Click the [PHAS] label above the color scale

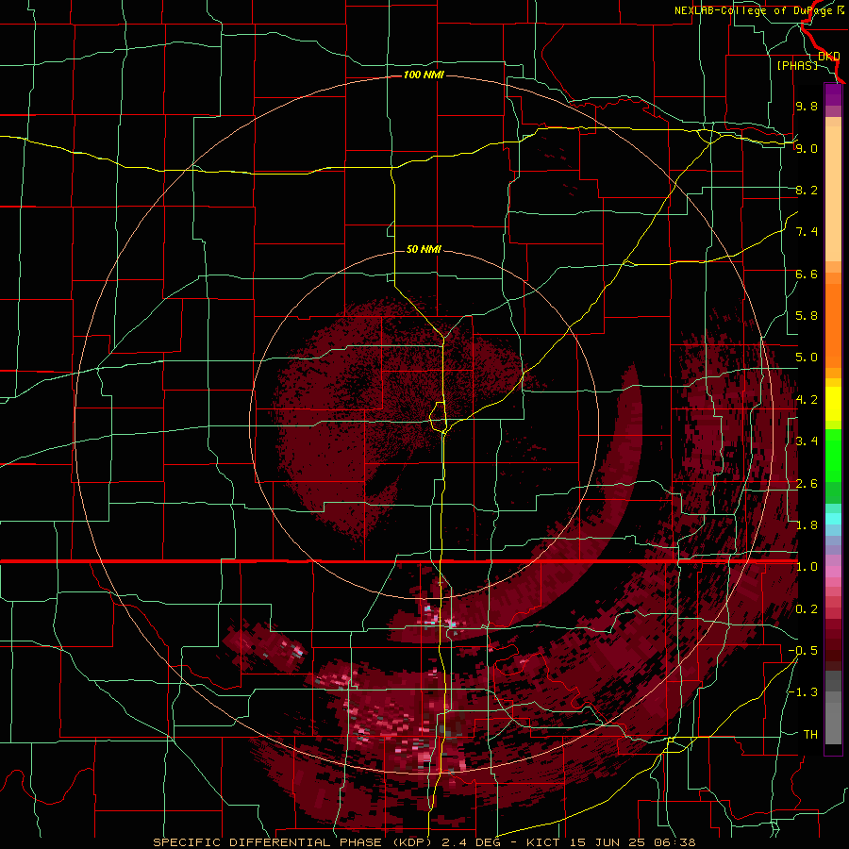coord(797,65)
